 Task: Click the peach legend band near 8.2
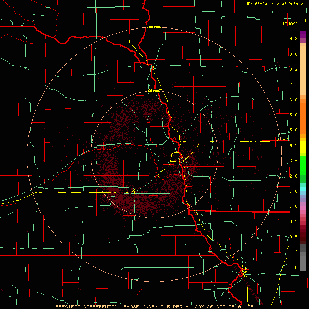[x=303, y=70]
